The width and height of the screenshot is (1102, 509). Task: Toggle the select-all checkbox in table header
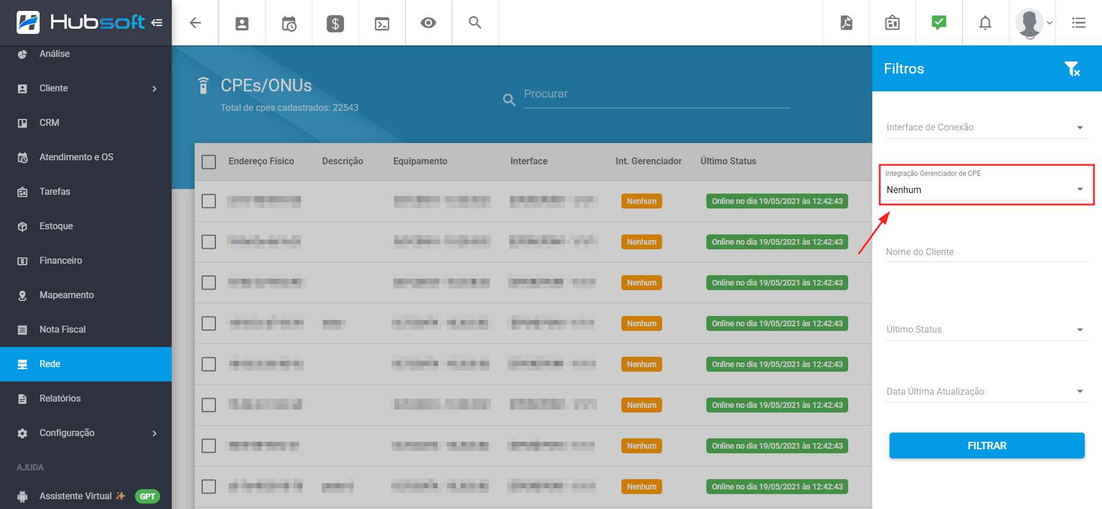point(209,162)
